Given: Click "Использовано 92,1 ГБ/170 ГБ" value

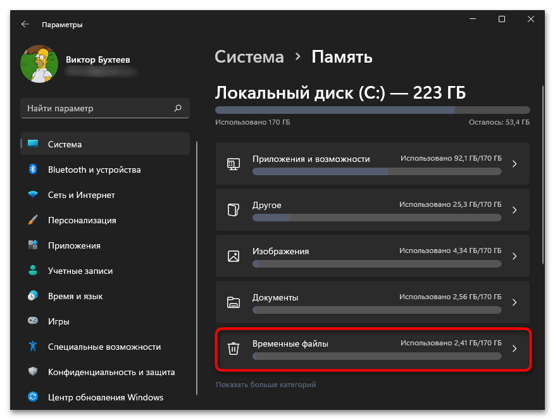Looking at the screenshot, I should pos(451,158).
